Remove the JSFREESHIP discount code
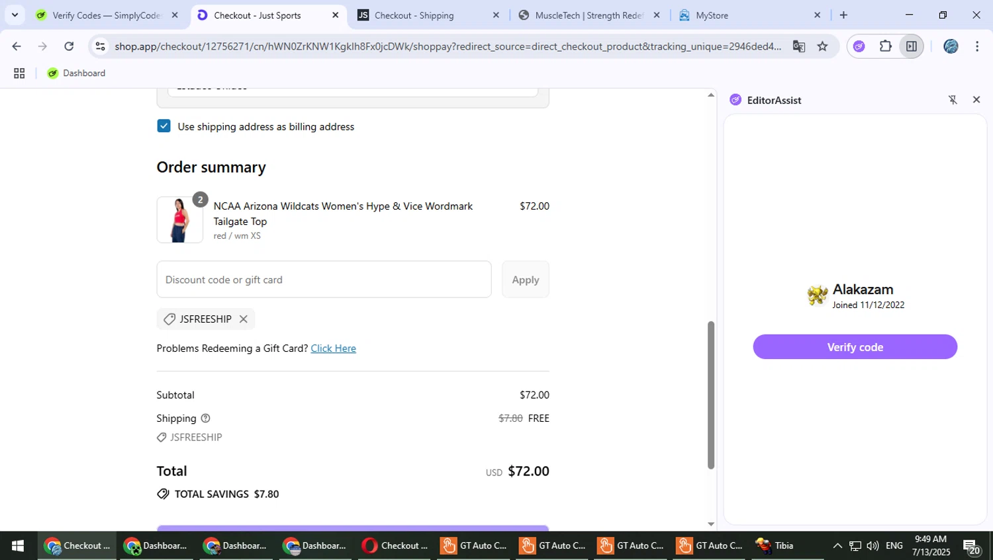Image resolution: width=993 pixels, height=560 pixels. click(x=244, y=319)
